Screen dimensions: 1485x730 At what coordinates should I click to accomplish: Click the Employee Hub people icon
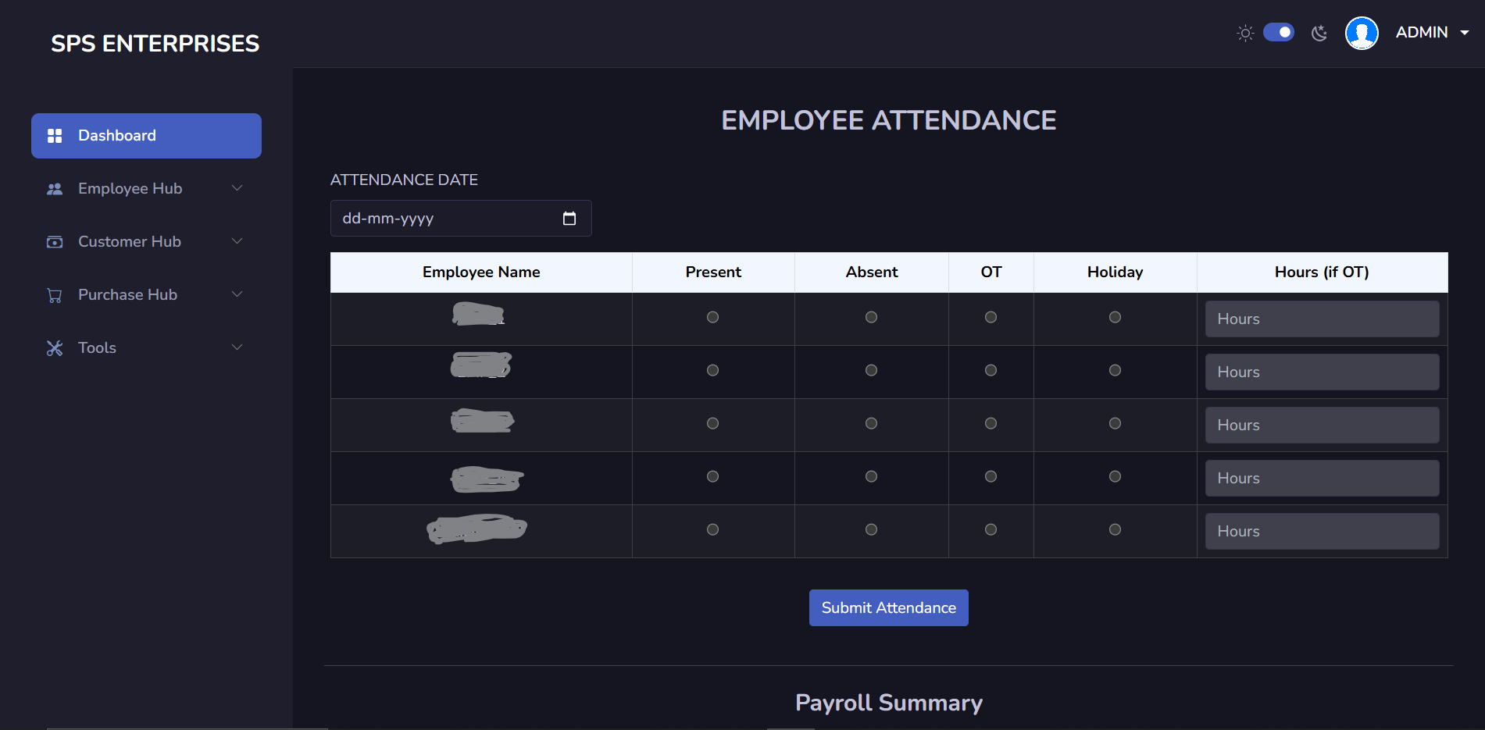(x=55, y=189)
